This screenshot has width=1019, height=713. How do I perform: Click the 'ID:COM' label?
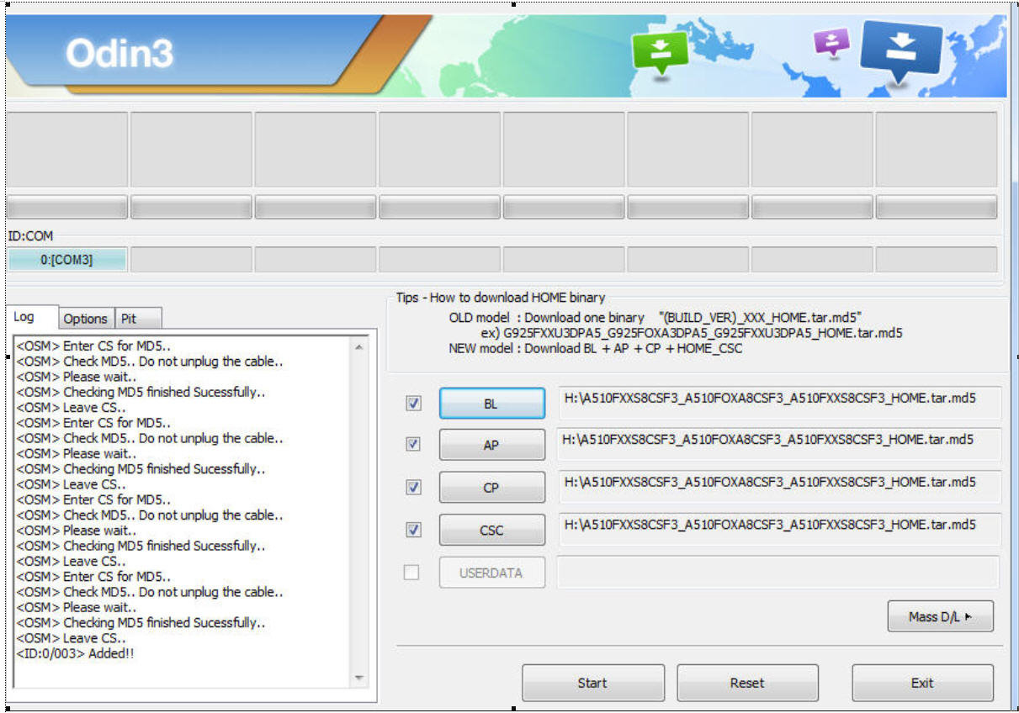[x=30, y=236]
